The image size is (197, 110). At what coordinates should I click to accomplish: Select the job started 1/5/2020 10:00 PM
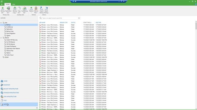[x=73, y=57]
